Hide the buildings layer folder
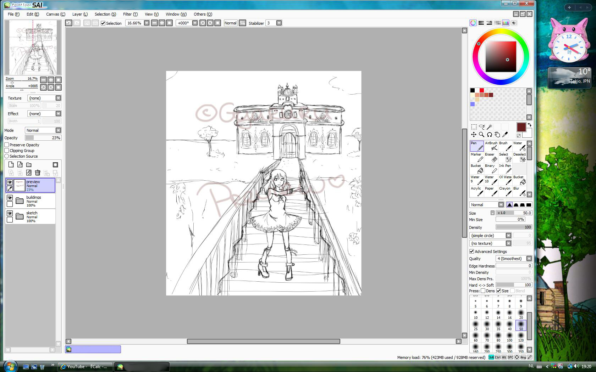 10,198
